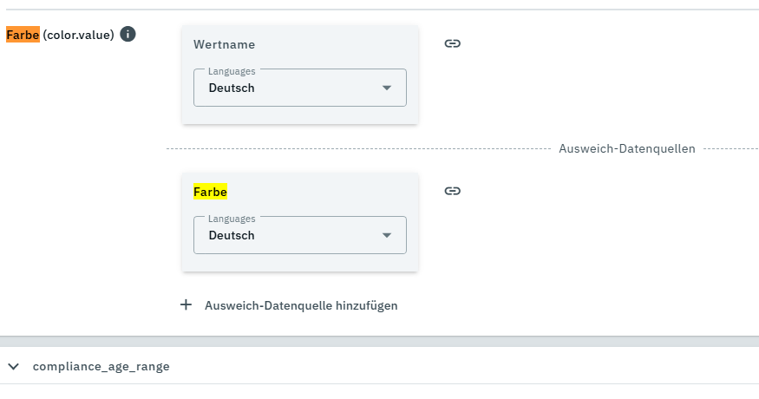Screen dimensions: 759x399
Task: Select the Deutsch value in the Farbe card Languages field
Action: 232,235
